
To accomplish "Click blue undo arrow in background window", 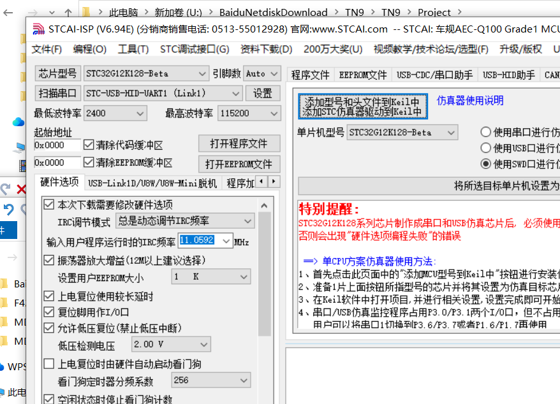I will pos(8,210).
